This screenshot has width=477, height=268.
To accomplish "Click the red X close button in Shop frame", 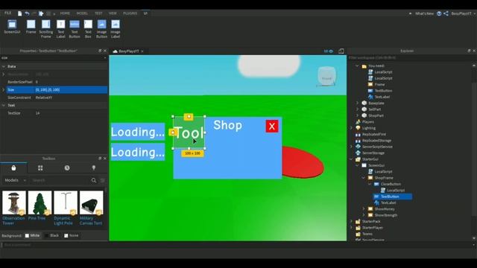I will coord(272,127).
